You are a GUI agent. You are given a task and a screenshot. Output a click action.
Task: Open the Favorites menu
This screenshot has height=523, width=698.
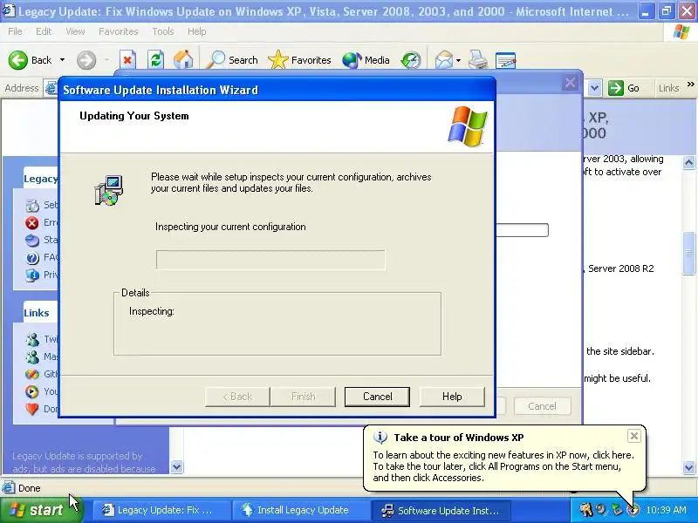119,31
